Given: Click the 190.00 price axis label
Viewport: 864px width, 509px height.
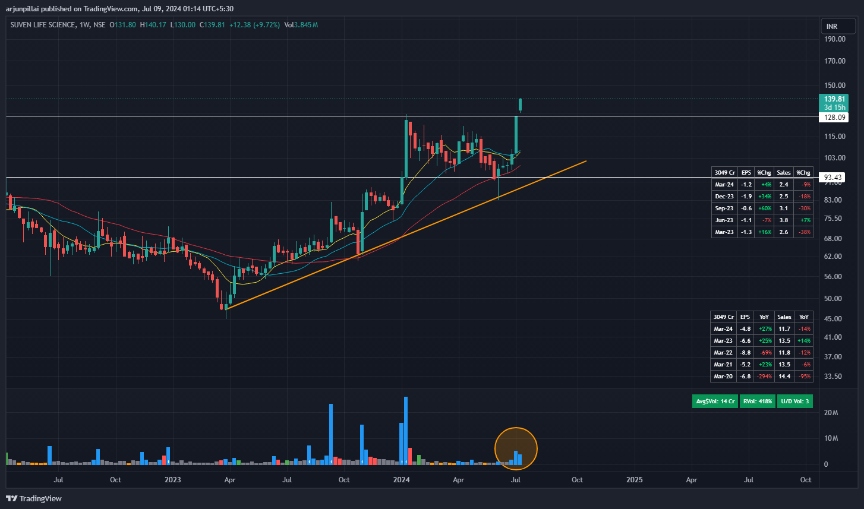Looking at the screenshot, I should 835,39.
